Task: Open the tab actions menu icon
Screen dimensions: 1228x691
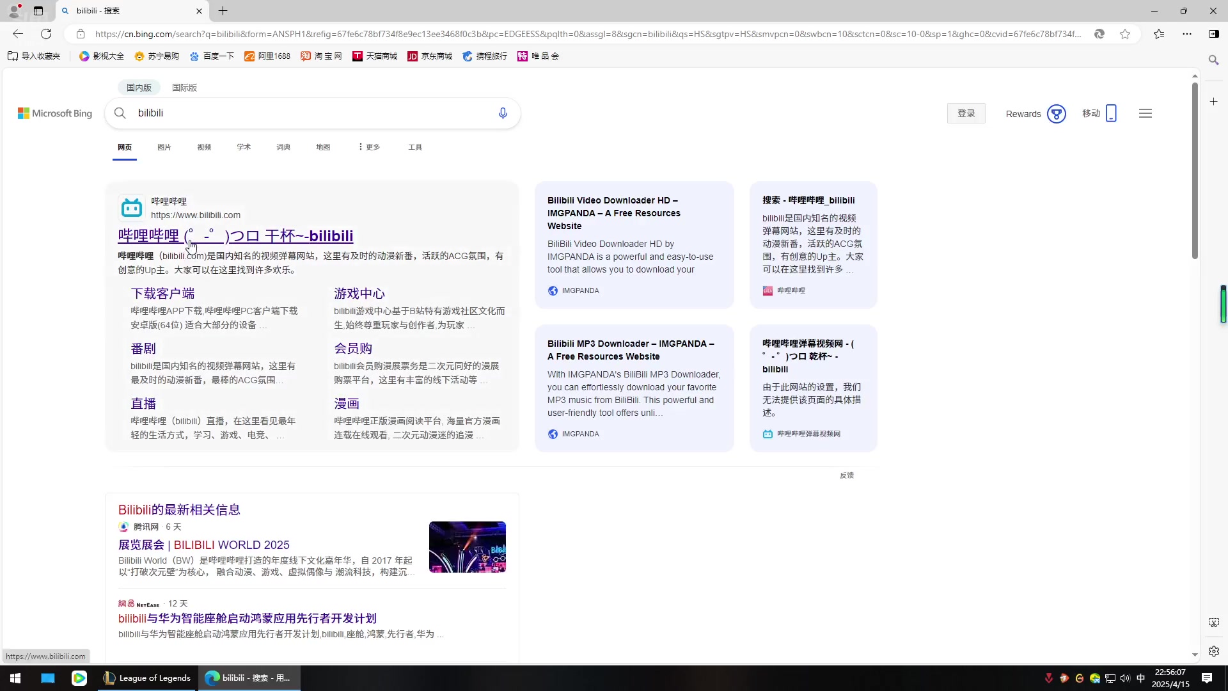Action: [38, 11]
